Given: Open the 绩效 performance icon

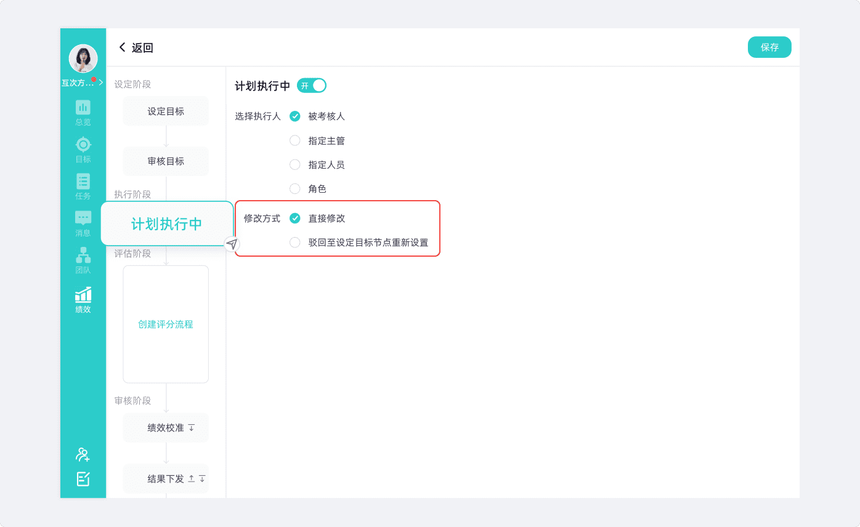Looking at the screenshot, I should (83, 294).
